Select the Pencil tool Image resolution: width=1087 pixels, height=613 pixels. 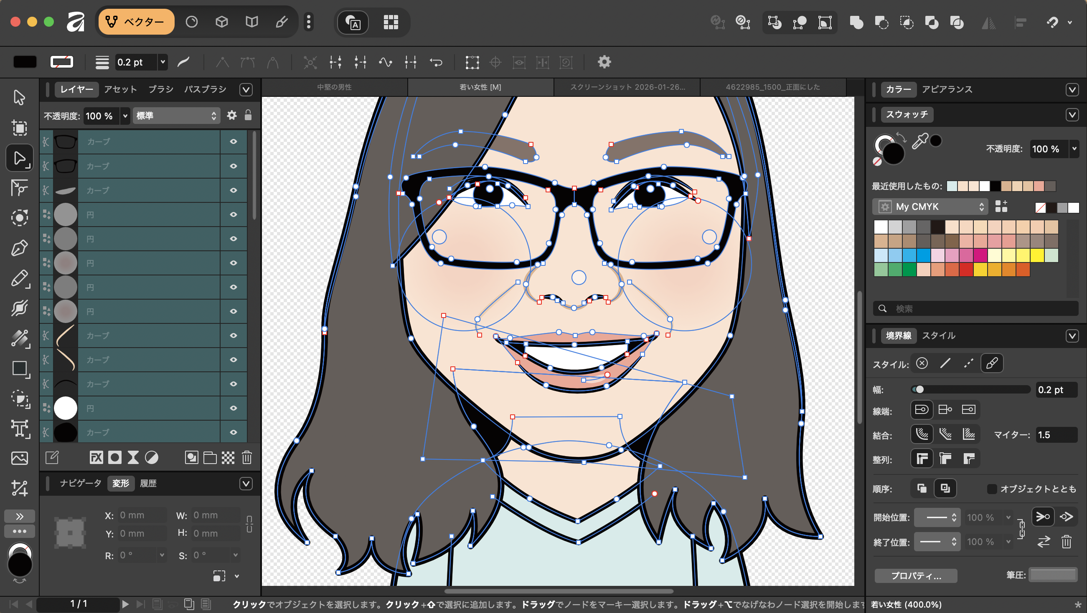(x=19, y=279)
